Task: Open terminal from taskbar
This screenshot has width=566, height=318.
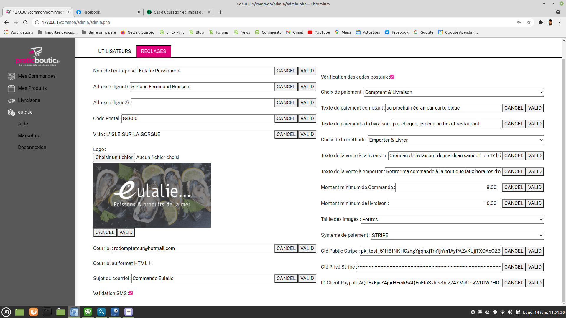Action: (47, 312)
